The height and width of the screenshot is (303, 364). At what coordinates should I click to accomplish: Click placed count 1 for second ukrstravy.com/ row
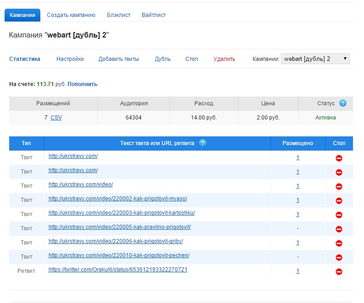pyautogui.click(x=298, y=172)
